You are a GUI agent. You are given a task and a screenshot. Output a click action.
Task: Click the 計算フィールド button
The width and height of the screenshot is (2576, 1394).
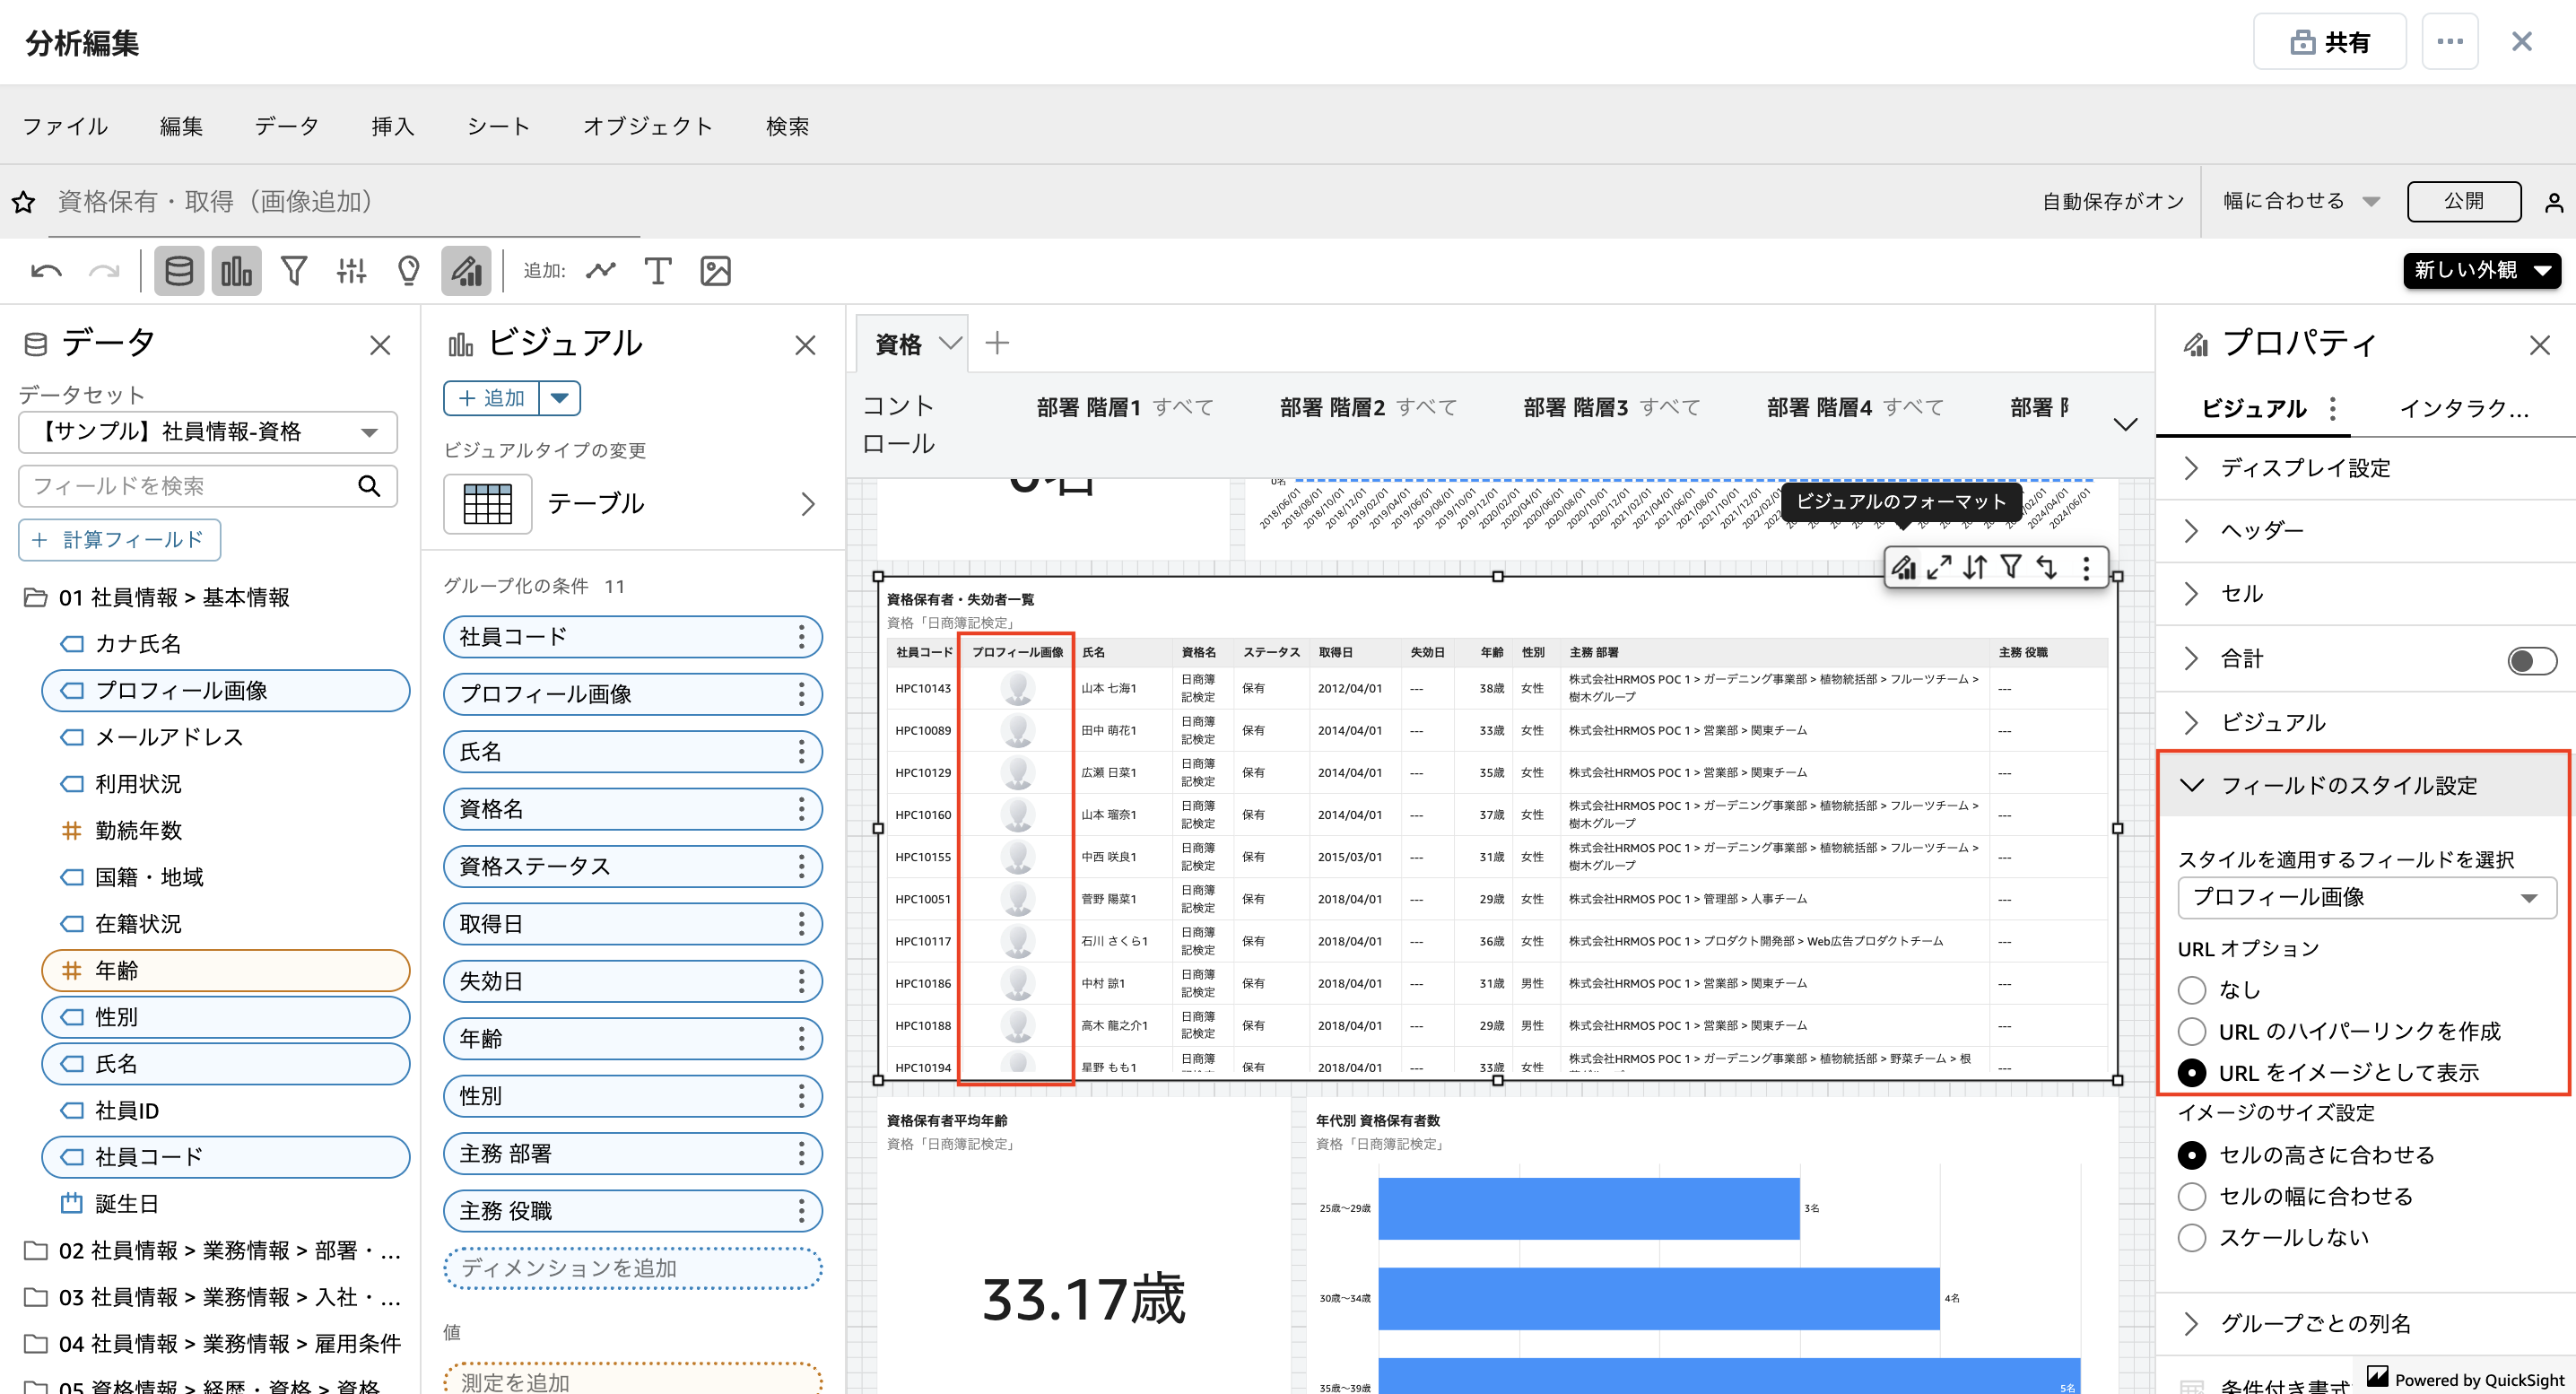[x=119, y=540]
